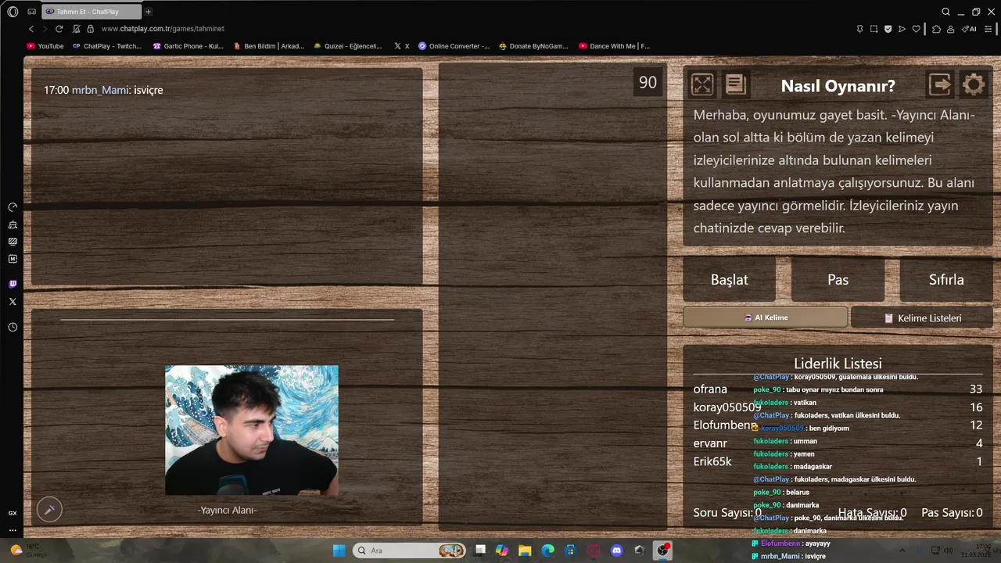Viewport: 1001px width, 563px height.
Task: Open Copilot from taskbar
Action: pos(501,550)
